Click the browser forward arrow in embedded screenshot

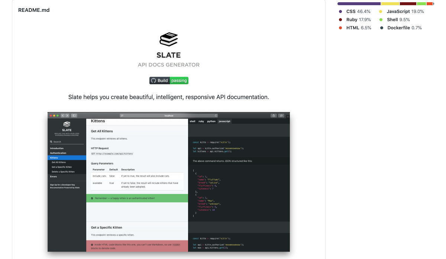pos(67,115)
